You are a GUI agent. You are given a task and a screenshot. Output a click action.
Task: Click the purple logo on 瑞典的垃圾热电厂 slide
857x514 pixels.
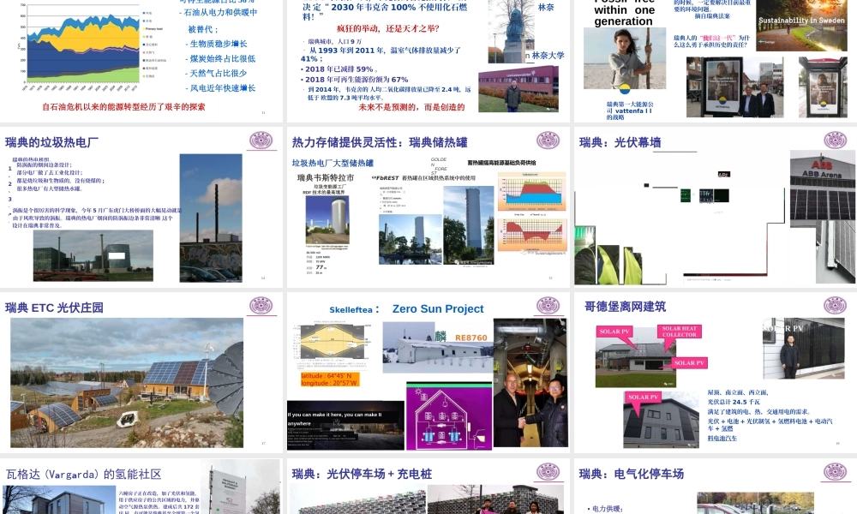tap(261, 140)
